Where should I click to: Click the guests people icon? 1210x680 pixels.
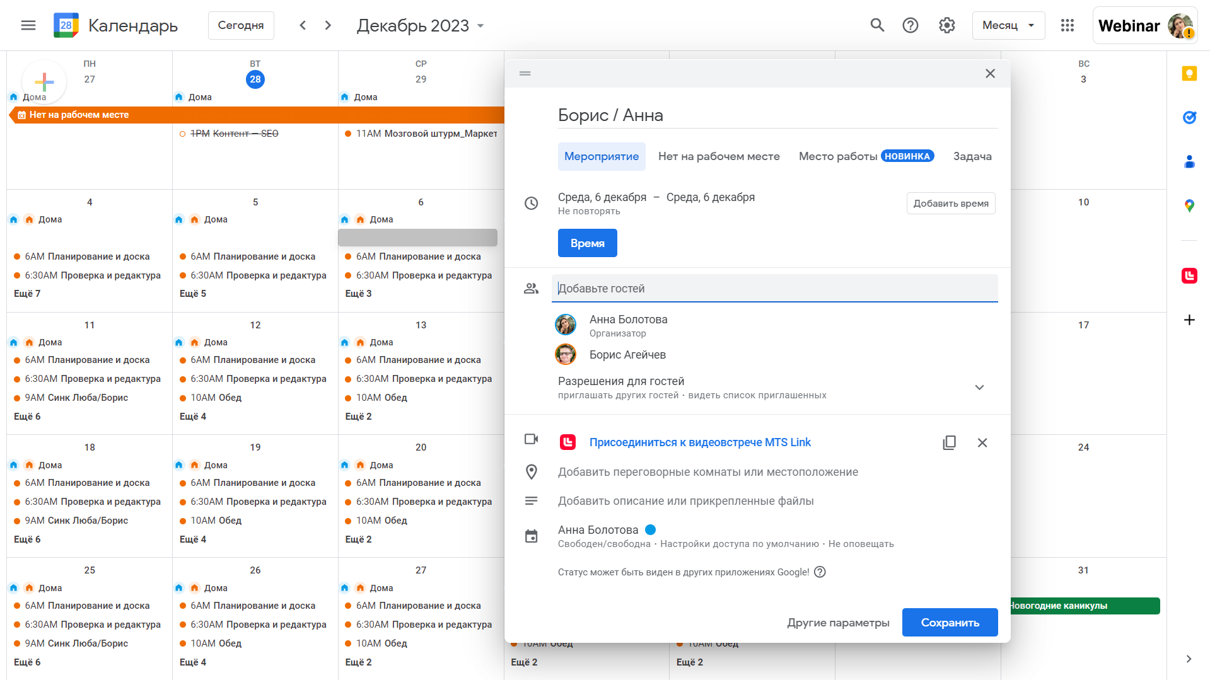coord(532,288)
